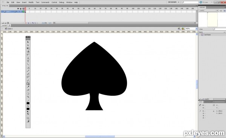Open the Text menu
Image resolution: width=226 pixels, height=138 pixels.
click(x=37, y=2)
